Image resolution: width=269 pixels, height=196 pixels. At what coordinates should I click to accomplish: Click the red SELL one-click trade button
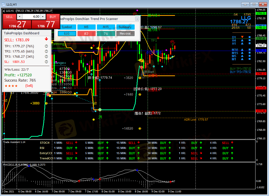tap(9, 17)
